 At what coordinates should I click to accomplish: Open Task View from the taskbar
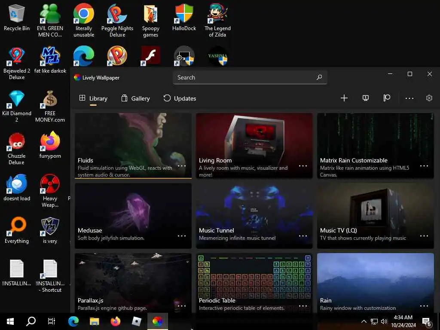52,321
